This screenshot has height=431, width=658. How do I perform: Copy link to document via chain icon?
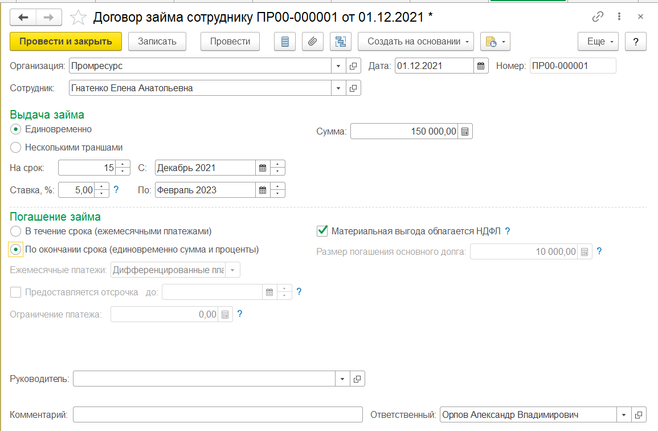point(598,17)
